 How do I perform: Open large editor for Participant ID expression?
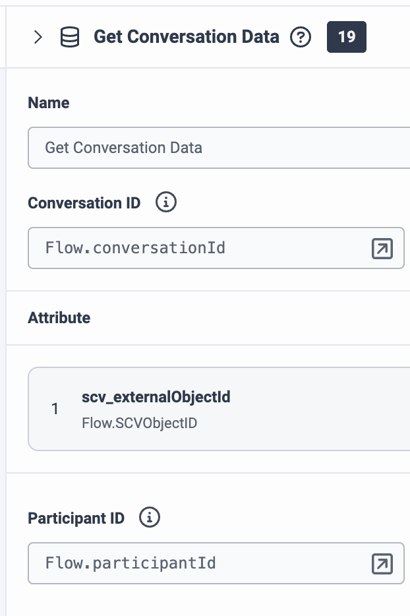tap(382, 564)
